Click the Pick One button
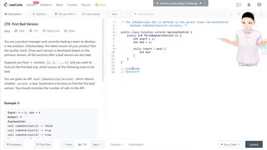Screen dimensions: 267x150 (43, 145)
